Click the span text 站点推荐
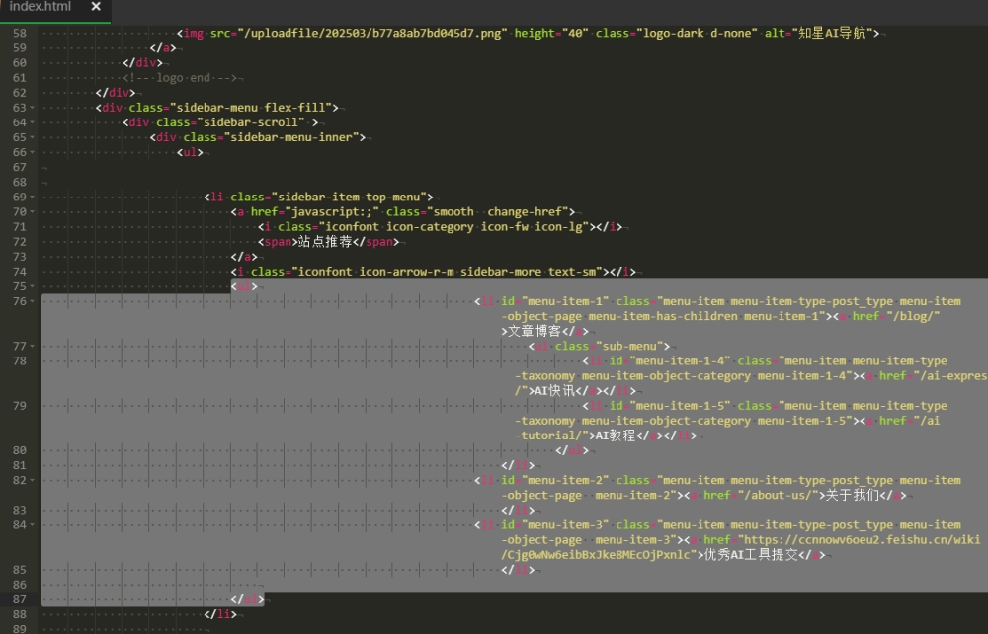The width and height of the screenshot is (988, 634). tap(324, 242)
